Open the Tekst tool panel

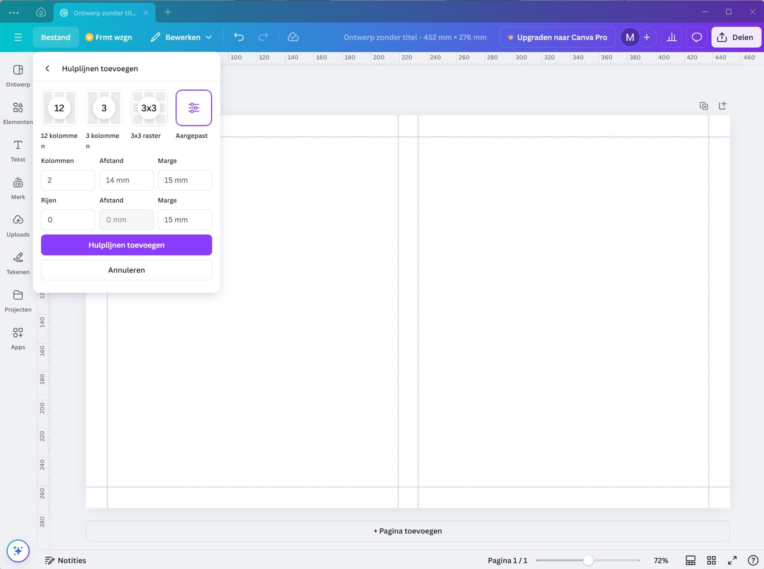point(18,150)
